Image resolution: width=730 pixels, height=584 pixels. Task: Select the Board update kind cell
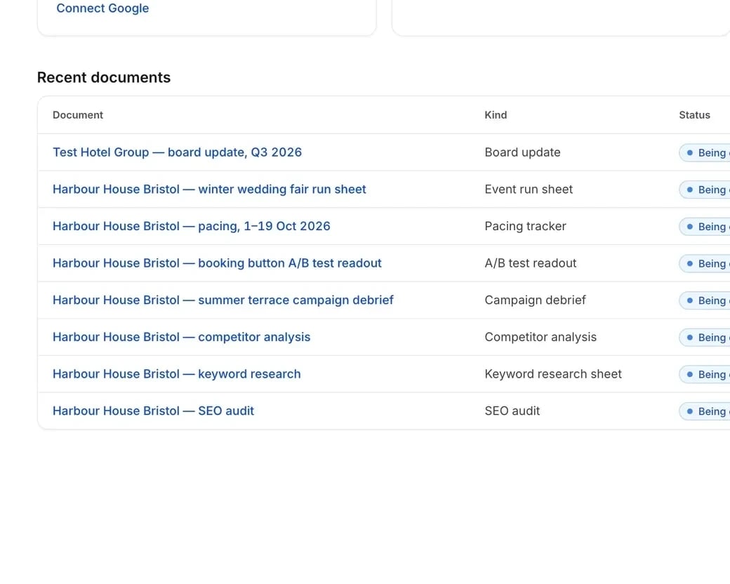[x=522, y=152]
